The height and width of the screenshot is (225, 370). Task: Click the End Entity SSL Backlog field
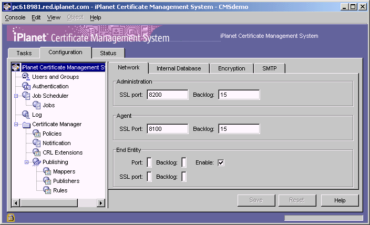[x=184, y=177]
